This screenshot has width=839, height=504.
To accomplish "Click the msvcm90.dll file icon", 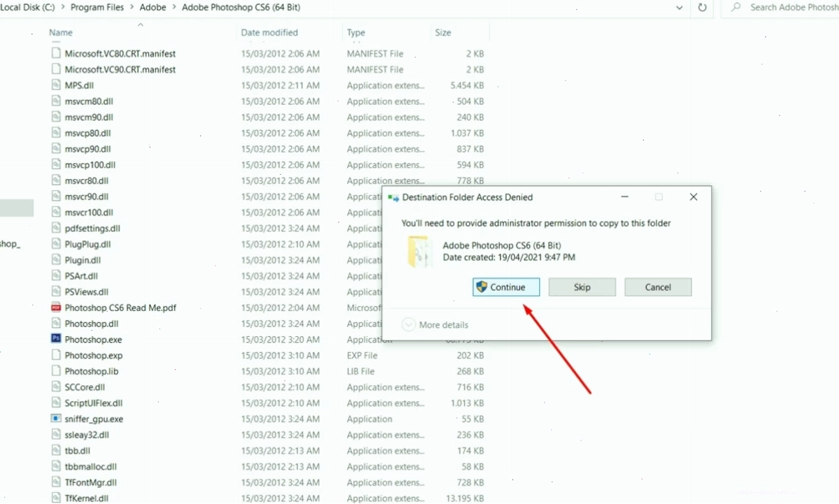I will pyautogui.click(x=56, y=117).
